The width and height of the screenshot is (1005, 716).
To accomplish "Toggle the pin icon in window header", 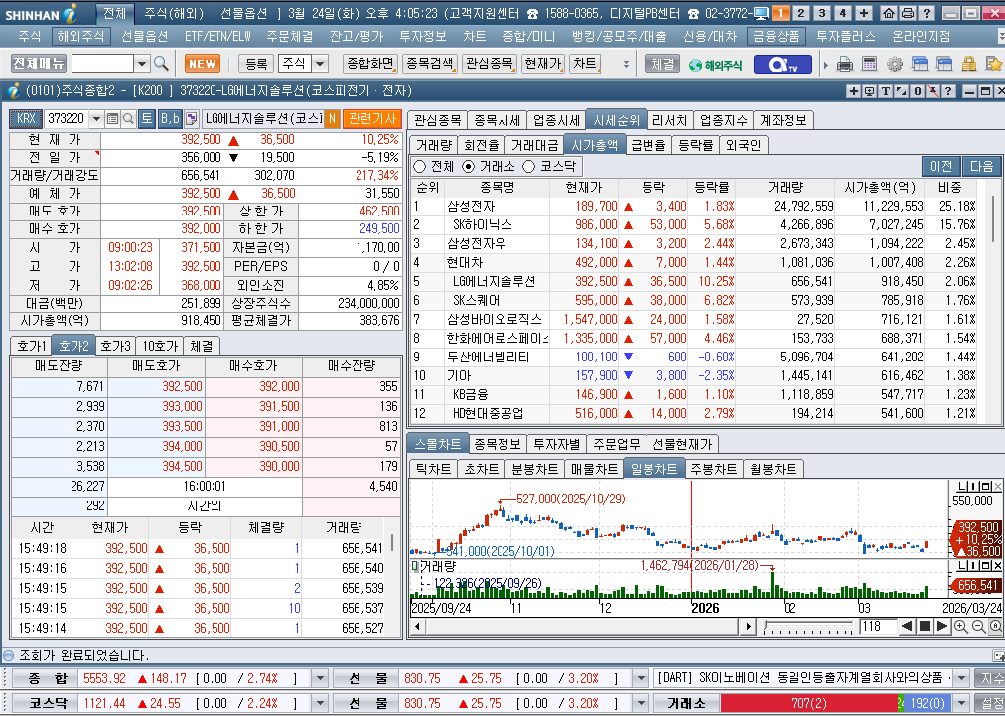I will pos(933,91).
